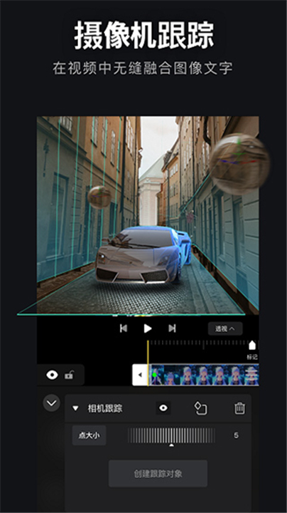The width and height of the screenshot is (287, 513).
Task: Select the small sphere on left wall
Action: point(99,197)
